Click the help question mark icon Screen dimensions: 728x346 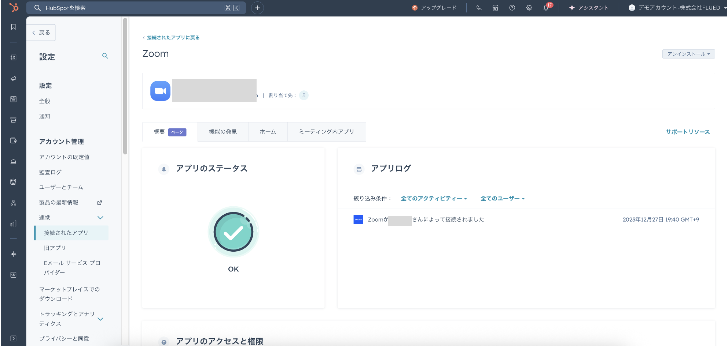[x=512, y=8]
